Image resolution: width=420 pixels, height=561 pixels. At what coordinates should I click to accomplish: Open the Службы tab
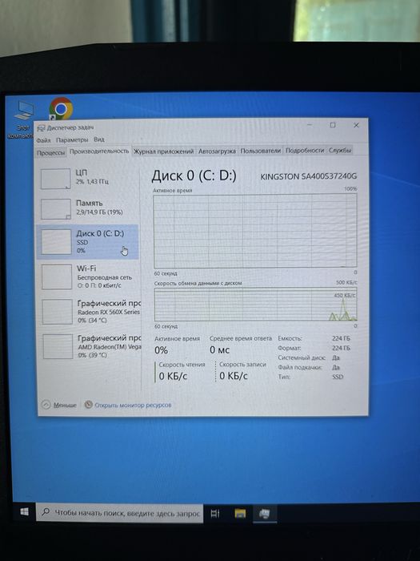pos(340,151)
